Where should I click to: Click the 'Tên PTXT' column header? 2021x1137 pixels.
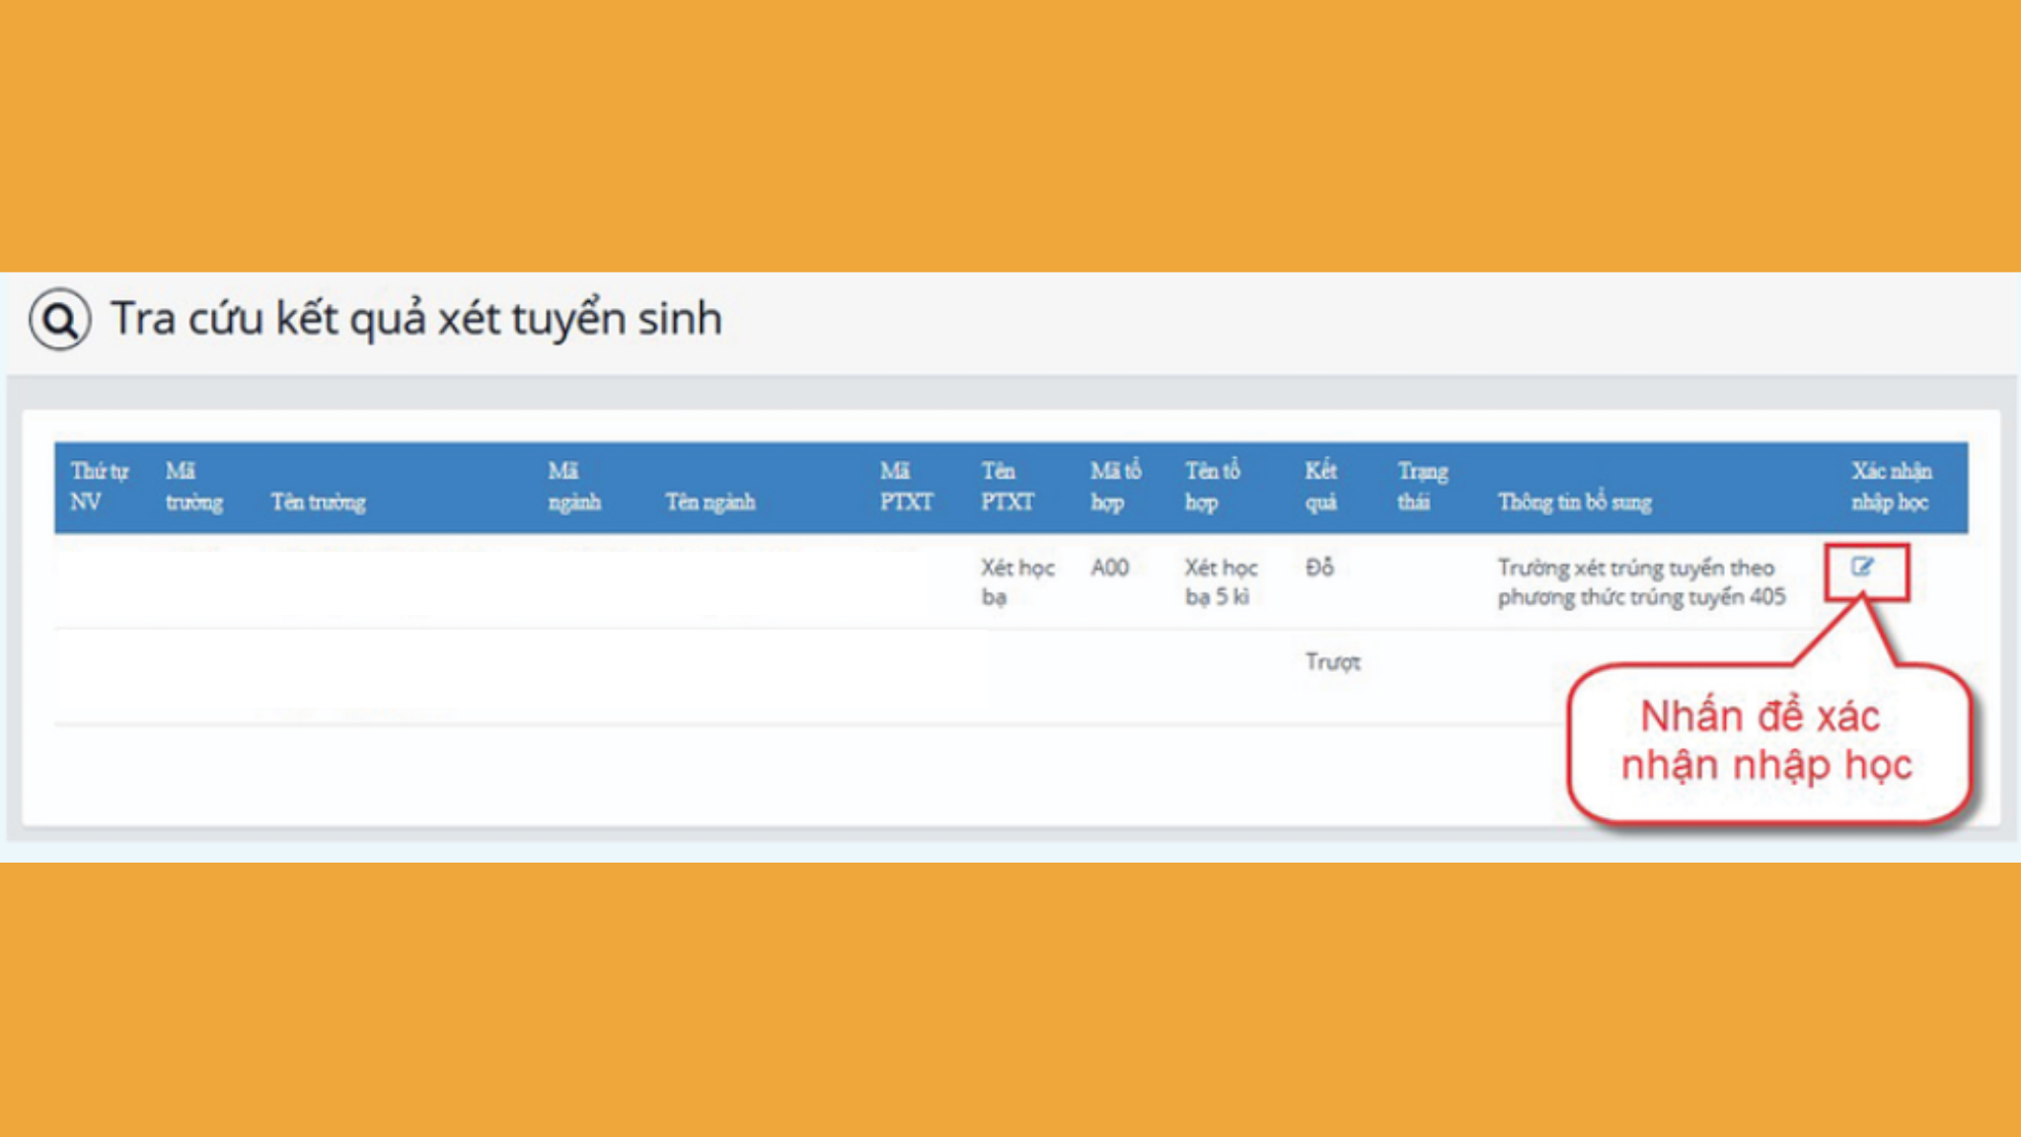[x=1008, y=487]
